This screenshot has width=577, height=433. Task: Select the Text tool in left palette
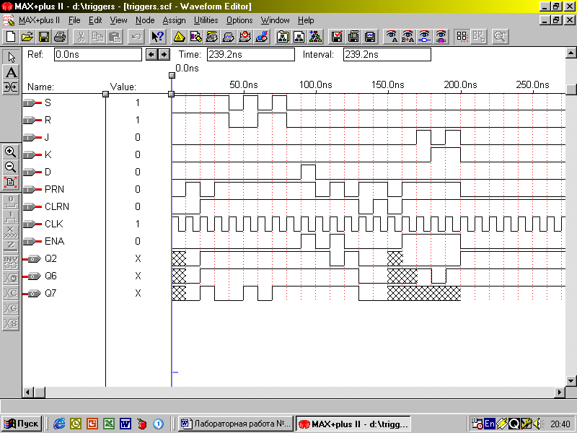click(x=11, y=72)
